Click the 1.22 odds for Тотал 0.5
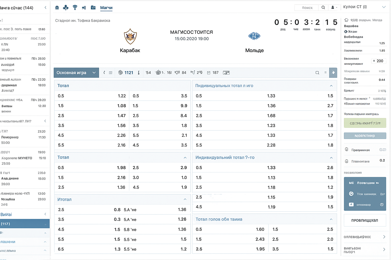 click(122, 96)
